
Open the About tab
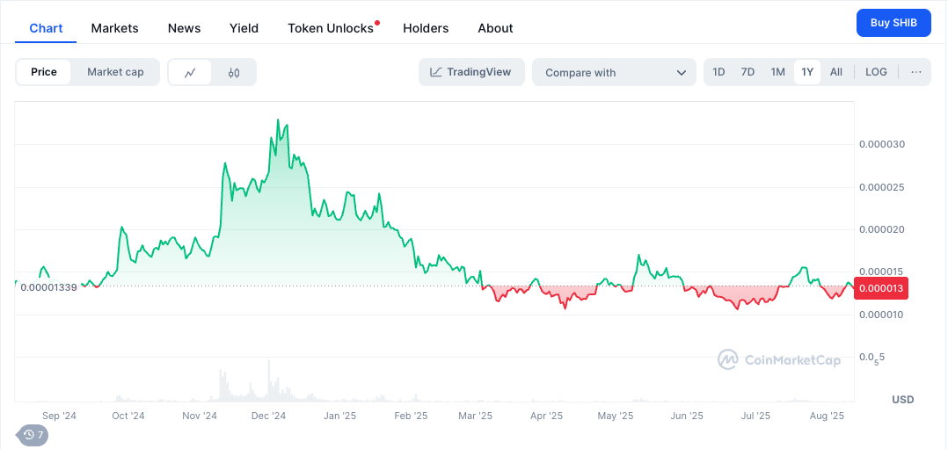[x=495, y=28]
